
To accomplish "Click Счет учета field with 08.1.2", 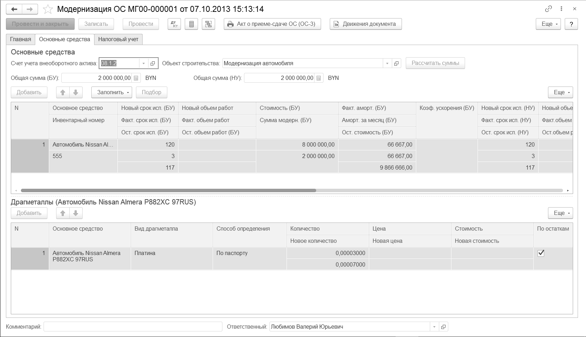I will [x=120, y=63].
